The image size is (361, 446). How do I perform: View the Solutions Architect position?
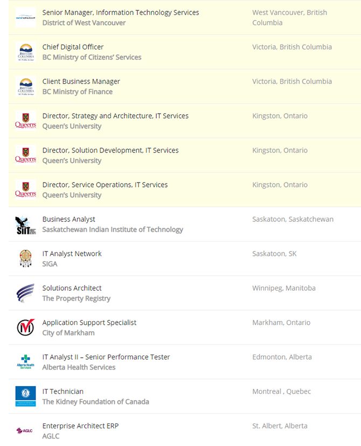[72, 288]
